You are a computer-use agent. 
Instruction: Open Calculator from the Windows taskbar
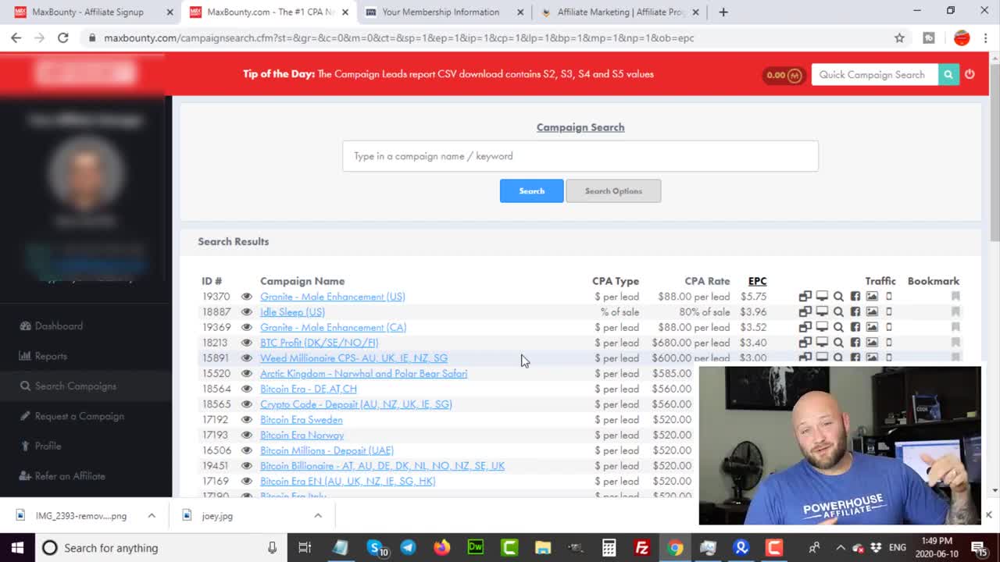[x=609, y=548]
